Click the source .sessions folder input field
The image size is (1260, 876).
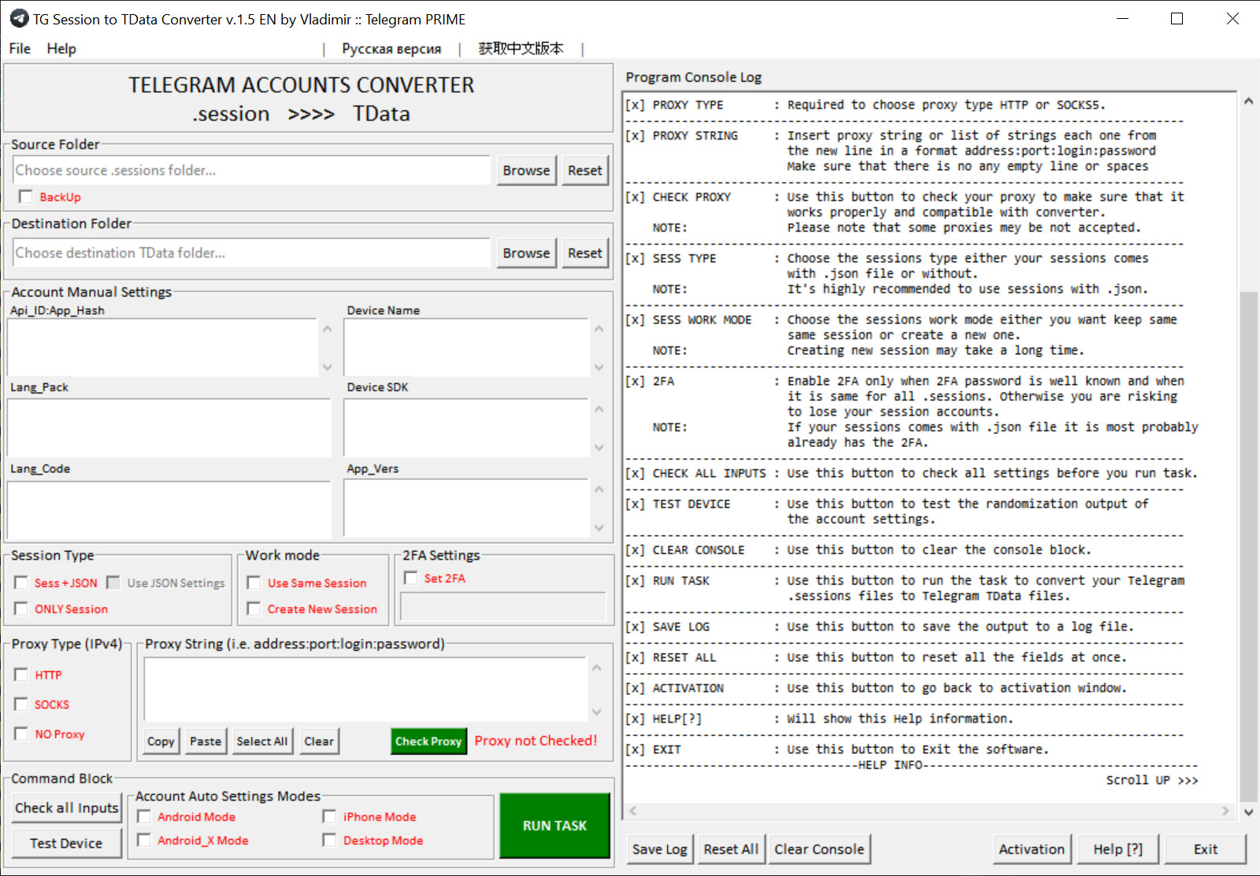(252, 170)
